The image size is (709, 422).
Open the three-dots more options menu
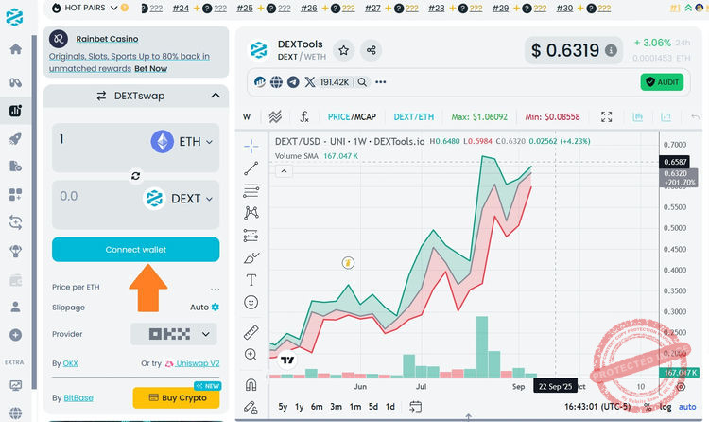pos(381,82)
